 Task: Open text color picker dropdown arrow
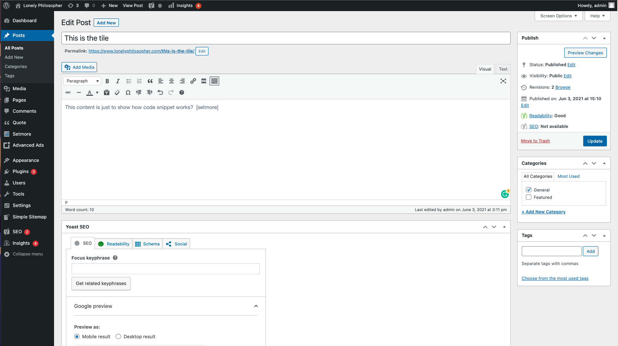(97, 92)
